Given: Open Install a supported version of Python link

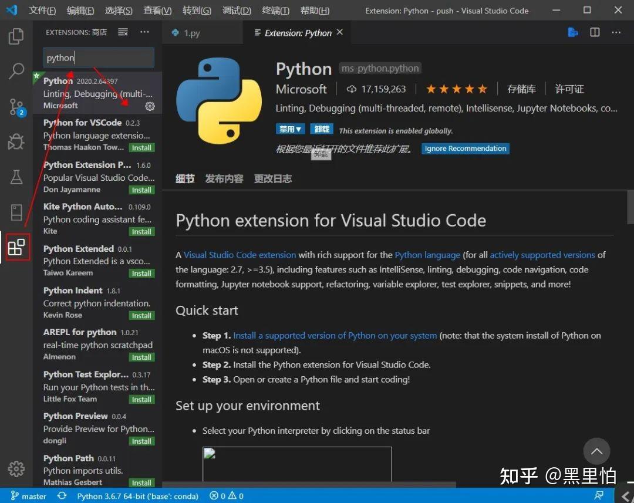Looking at the screenshot, I should (335, 335).
